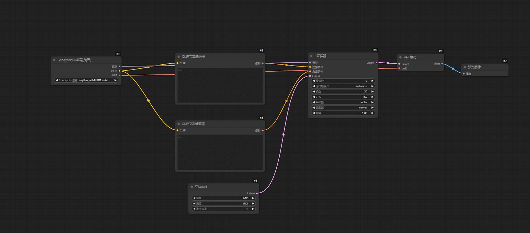530x233 pixels.
Task: Open the Checkpoint名称 model dropdown
Action: 86,80
